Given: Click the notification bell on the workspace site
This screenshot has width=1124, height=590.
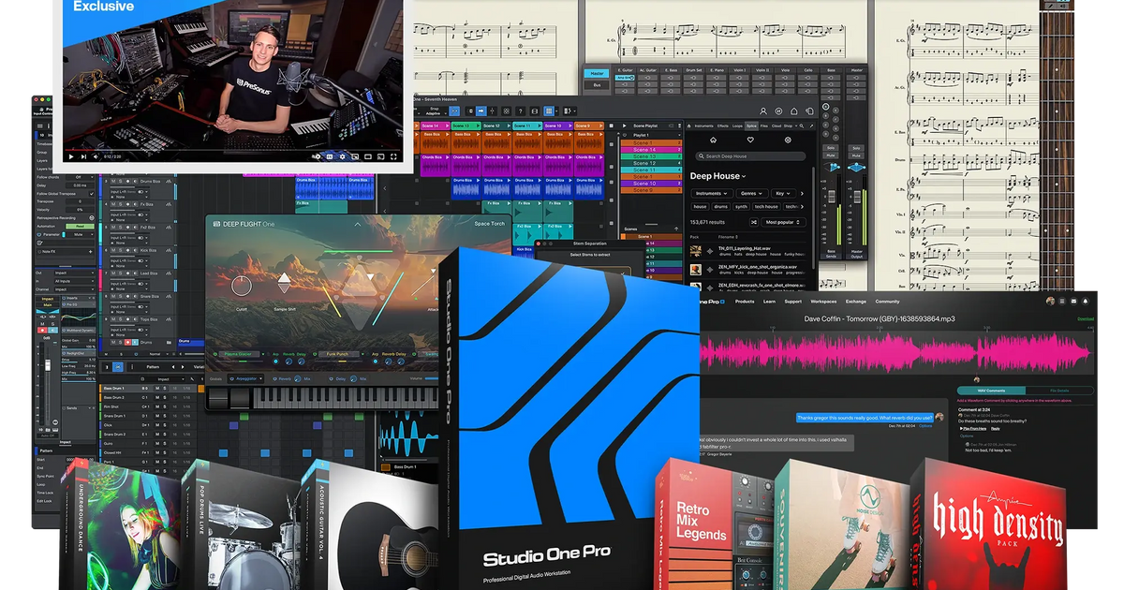Looking at the screenshot, I should 1086,301.
